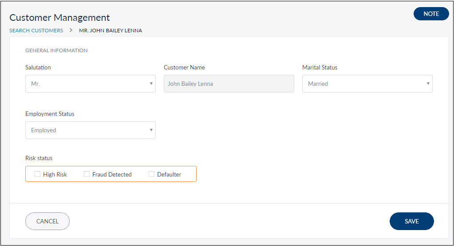Select the MR. JOHN BAILEY LENNA breadcrumb
Screen dimensions: 454x246
click(x=111, y=31)
